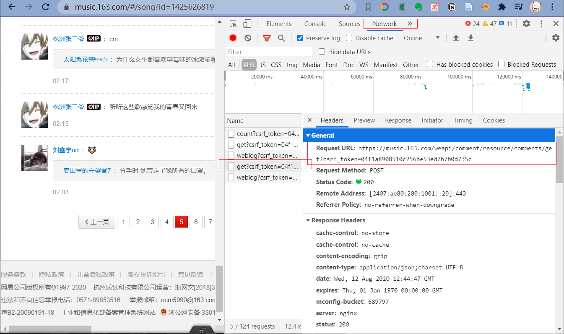The image size is (564, 334).
Task: Click the Filter text input field
Action: [x=269, y=52]
